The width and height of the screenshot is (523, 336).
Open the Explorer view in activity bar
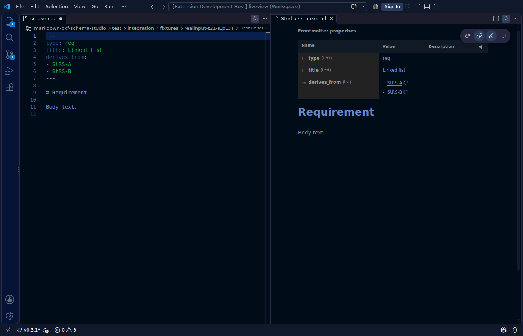(10, 21)
